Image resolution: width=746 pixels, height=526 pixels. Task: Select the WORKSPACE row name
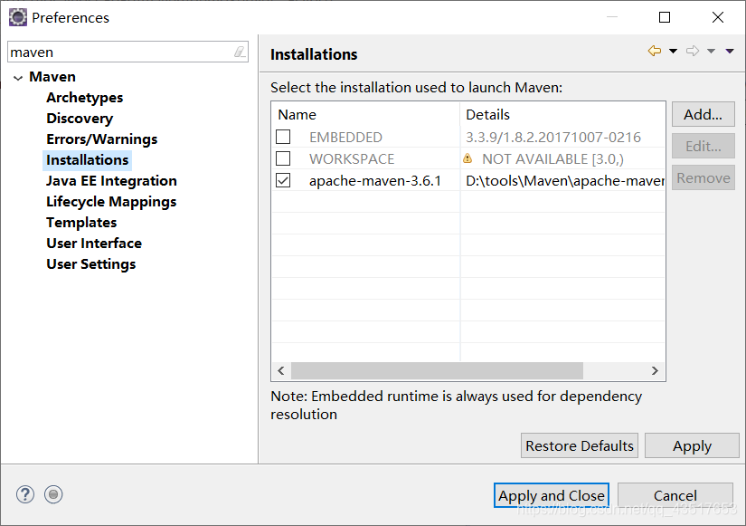(x=352, y=158)
